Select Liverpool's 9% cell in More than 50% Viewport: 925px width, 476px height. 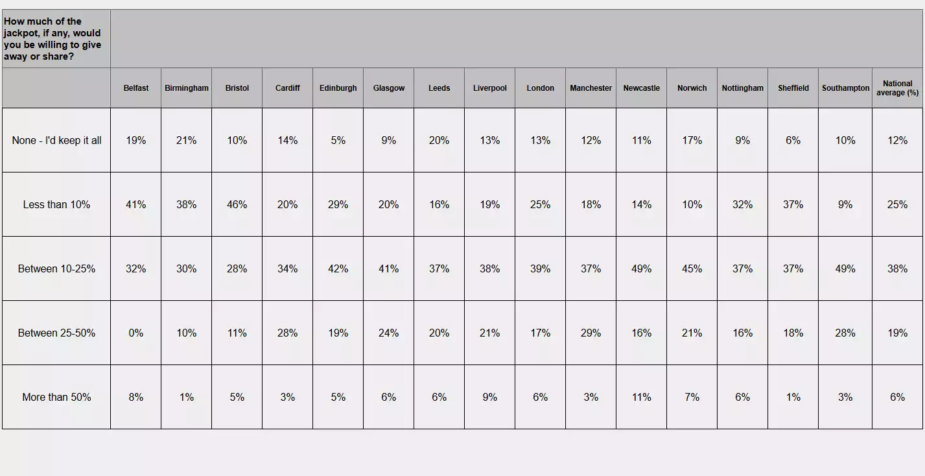(x=490, y=397)
